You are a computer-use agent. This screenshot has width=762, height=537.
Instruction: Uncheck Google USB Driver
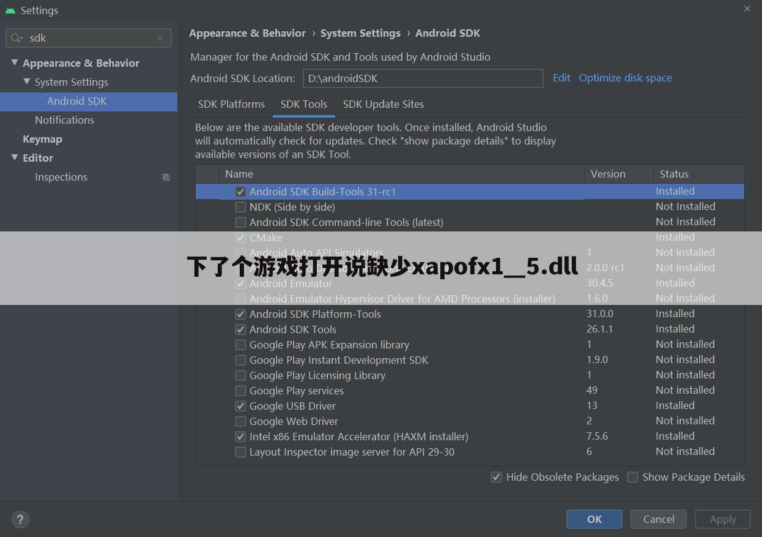pyautogui.click(x=240, y=406)
